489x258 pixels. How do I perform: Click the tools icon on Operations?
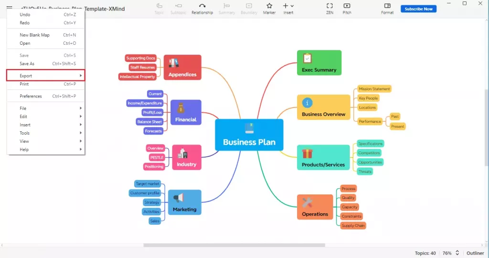(307, 203)
